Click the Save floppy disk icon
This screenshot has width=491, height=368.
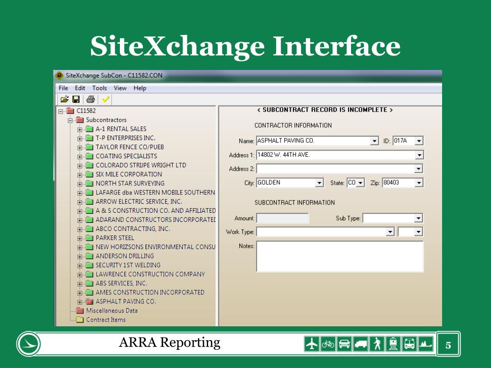pyautogui.click(x=76, y=99)
